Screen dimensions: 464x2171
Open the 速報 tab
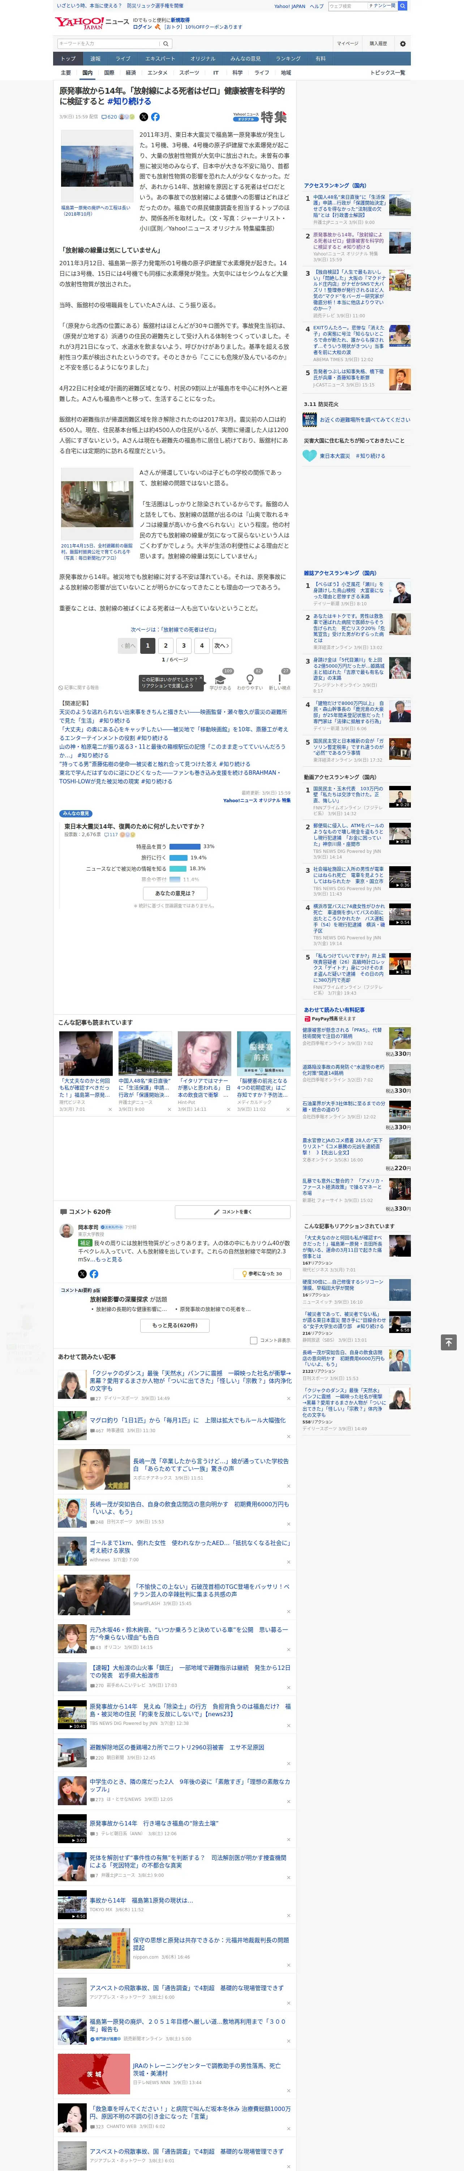point(95,59)
